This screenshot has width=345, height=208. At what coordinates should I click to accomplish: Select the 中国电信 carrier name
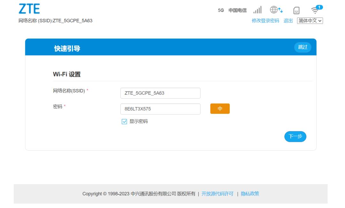click(238, 10)
